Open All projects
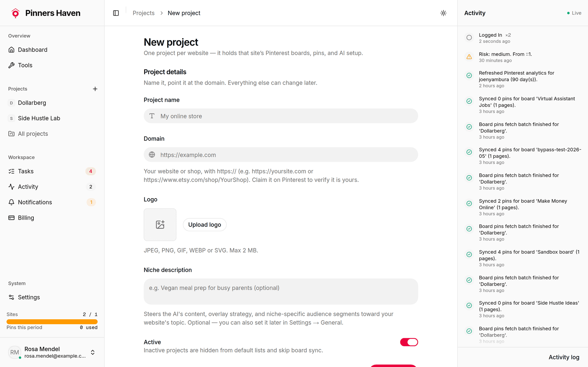The width and height of the screenshot is (588, 367). point(52,134)
